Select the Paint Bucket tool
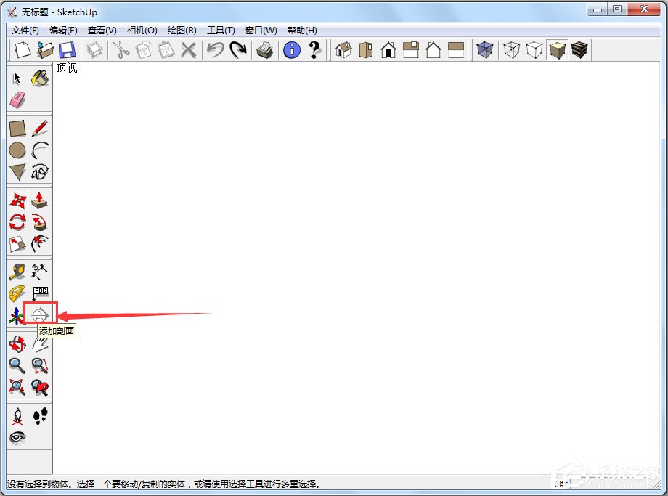Screen dimensions: 668x496 [40, 78]
